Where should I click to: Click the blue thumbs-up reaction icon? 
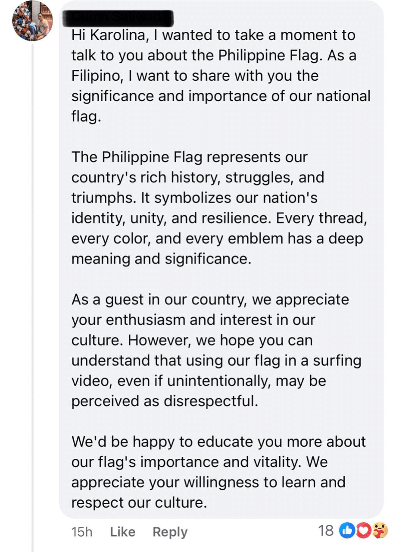pos(347,531)
